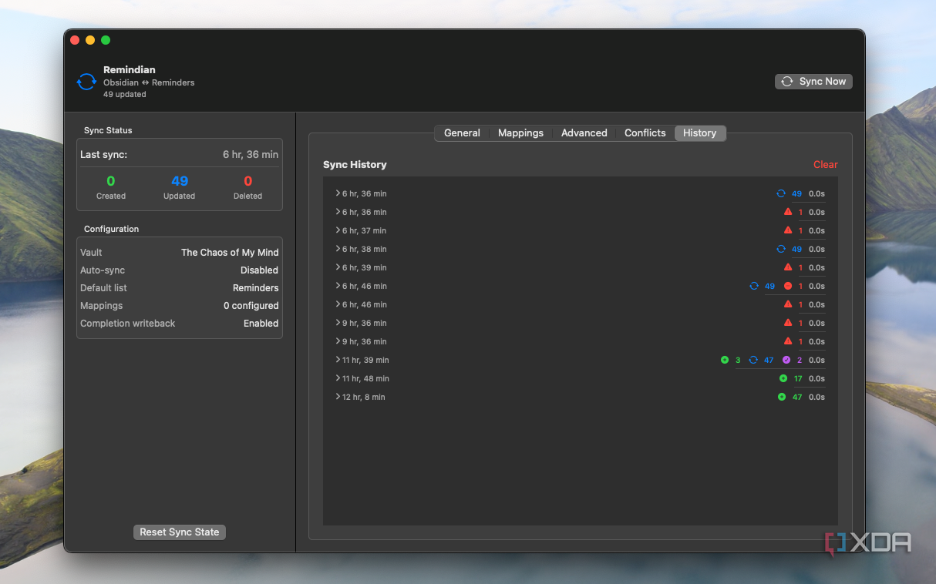Click vault name 'The Chaos of My Mind'
Viewport: 936px width, 584px height.
[230, 253]
